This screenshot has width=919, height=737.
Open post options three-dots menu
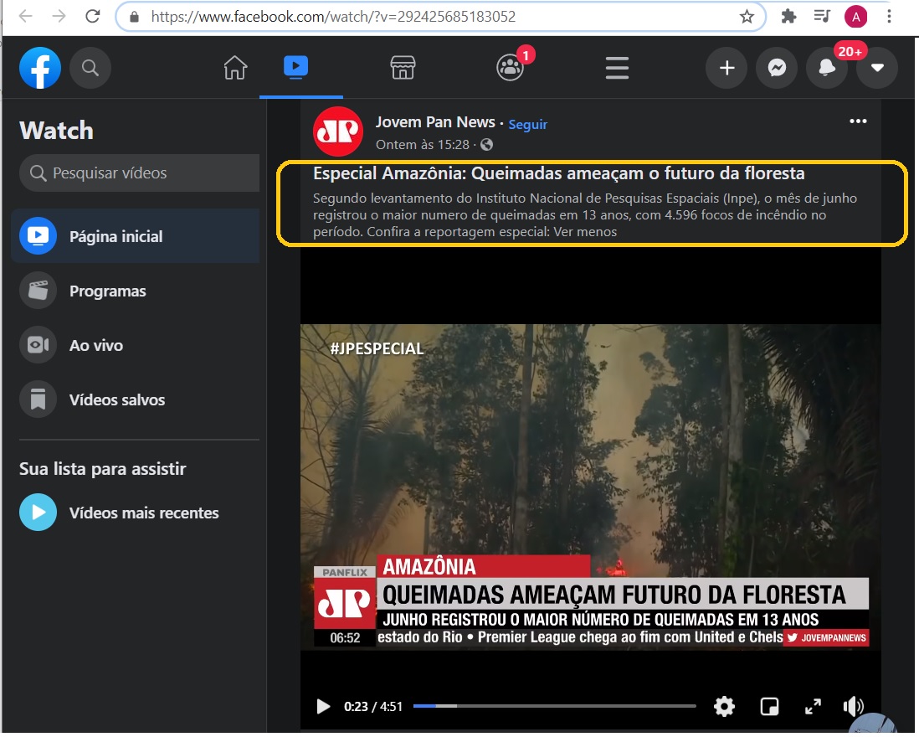pos(858,121)
